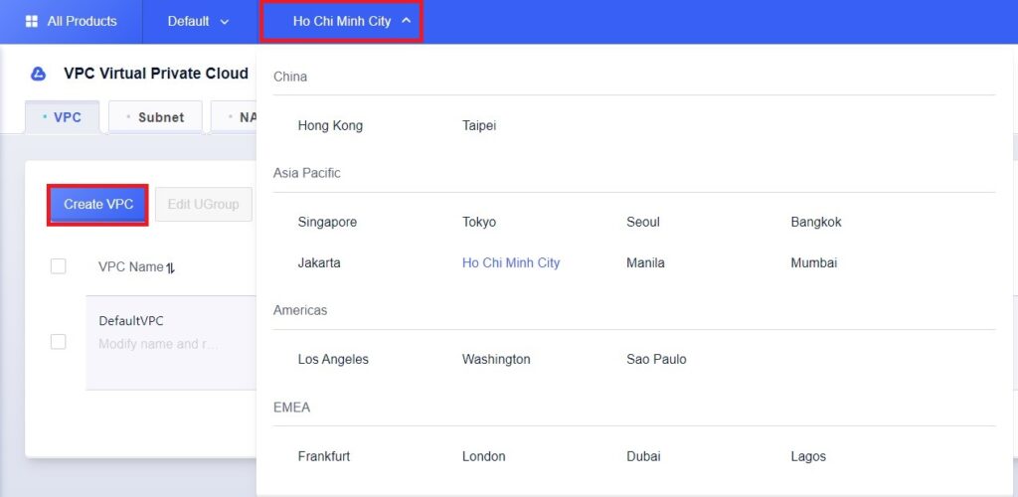The image size is (1018, 497).
Task: Switch region to Frankfurt
Action: pos(324,456)
